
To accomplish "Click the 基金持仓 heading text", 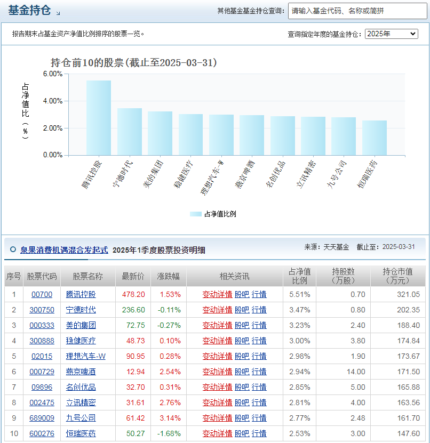I will point(29,11).
